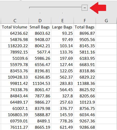The width and height of the screenshot is (117, 130).
Task: Click the 'Total Bags' header cell
Action: pos(85,27)
